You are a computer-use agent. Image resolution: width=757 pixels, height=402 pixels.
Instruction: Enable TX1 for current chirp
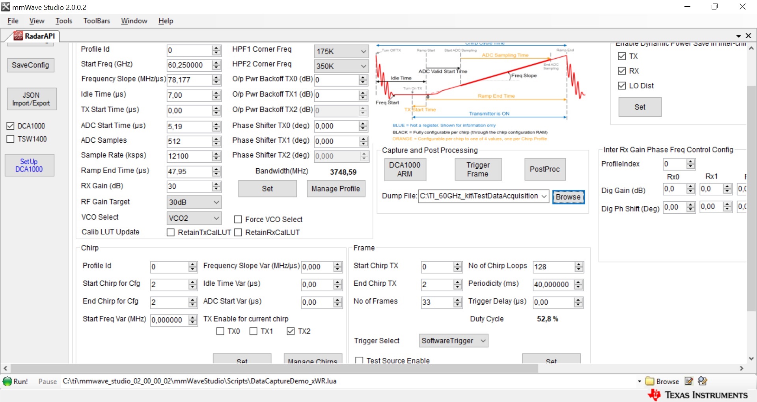pyautogui.click(x=254, y=331)
